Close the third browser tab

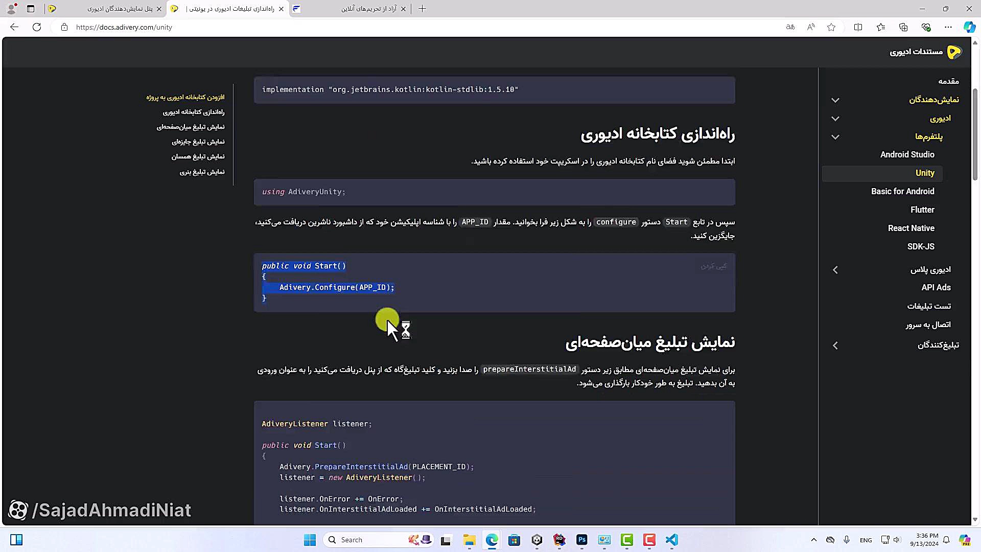point(403,9)
